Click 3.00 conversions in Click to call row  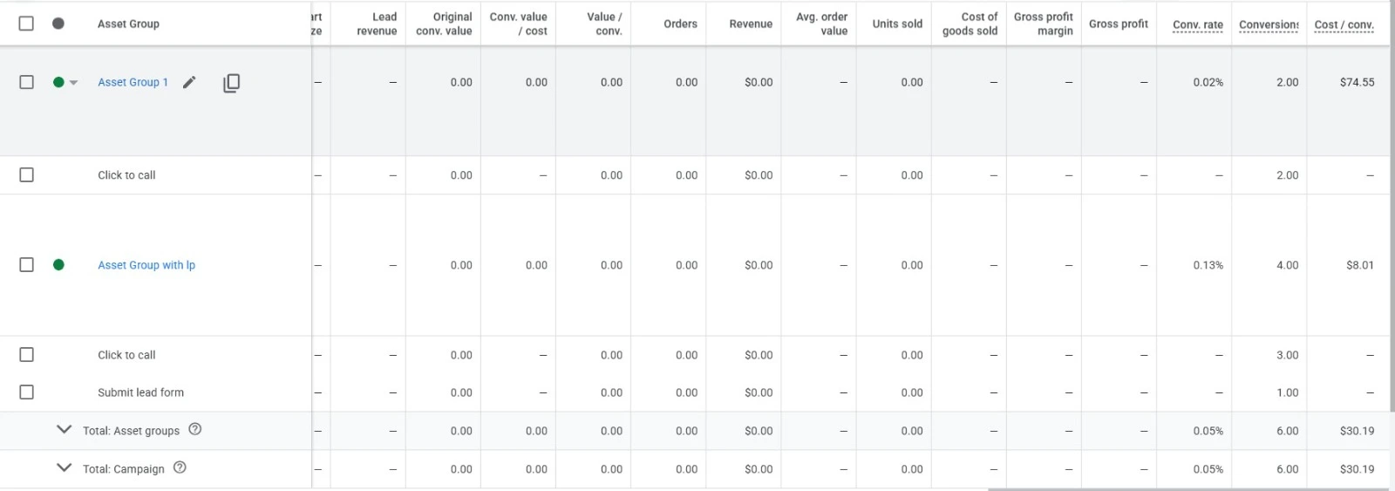1287,355
